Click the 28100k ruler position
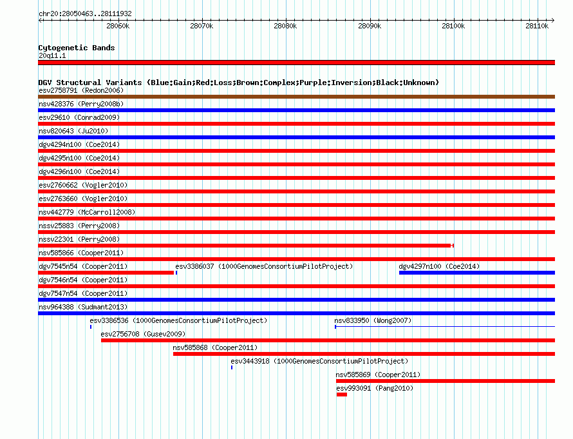This screenshot has height=439, width=573. click(x=453, y=26)
